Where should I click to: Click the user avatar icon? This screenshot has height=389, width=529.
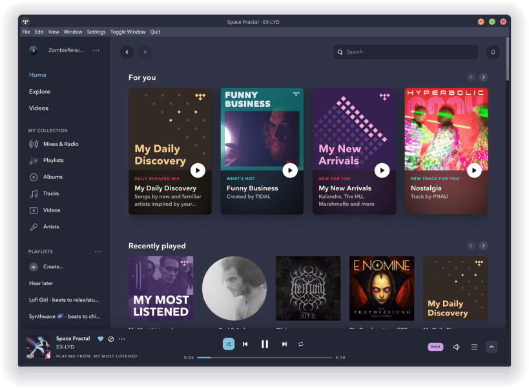click(34, 50)
